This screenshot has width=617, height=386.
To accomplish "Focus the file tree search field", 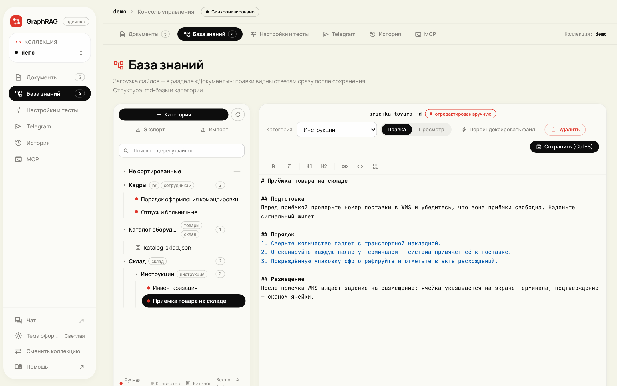I will click(181, 151).
